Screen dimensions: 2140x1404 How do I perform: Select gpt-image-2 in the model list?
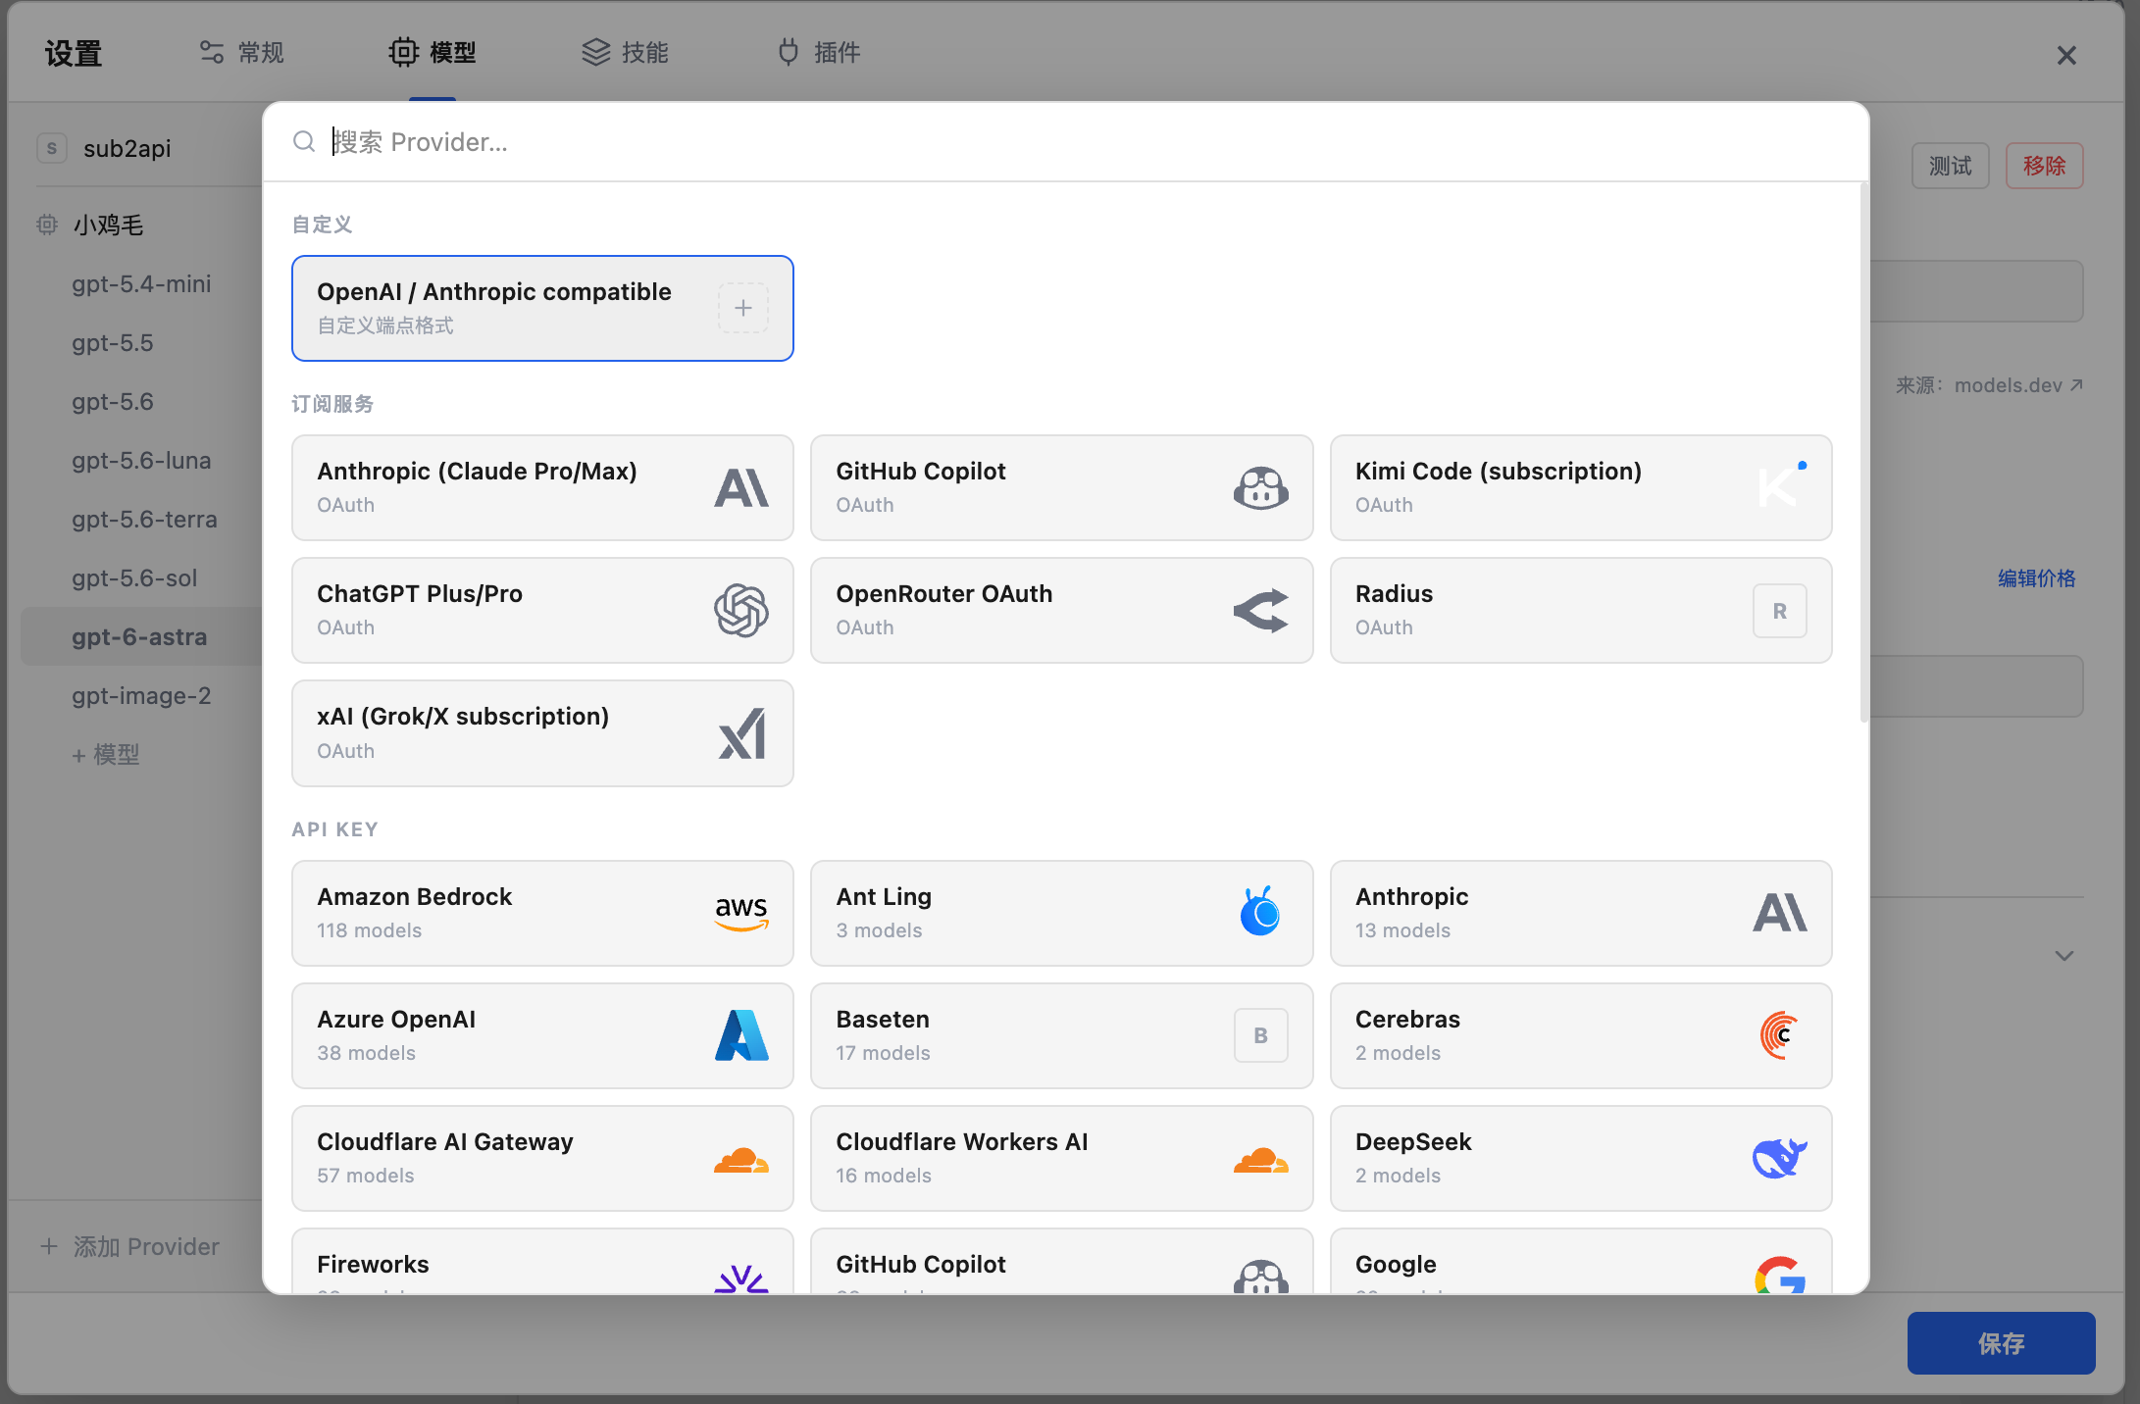click(141, 696)
